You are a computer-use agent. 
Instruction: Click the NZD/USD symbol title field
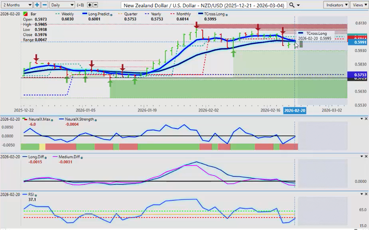coord(204,5)
